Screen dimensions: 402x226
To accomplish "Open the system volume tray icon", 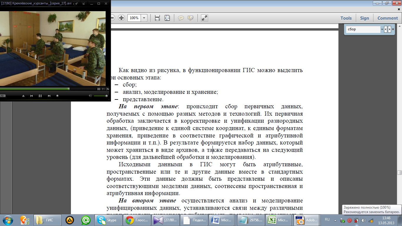I will coord(364,220).
